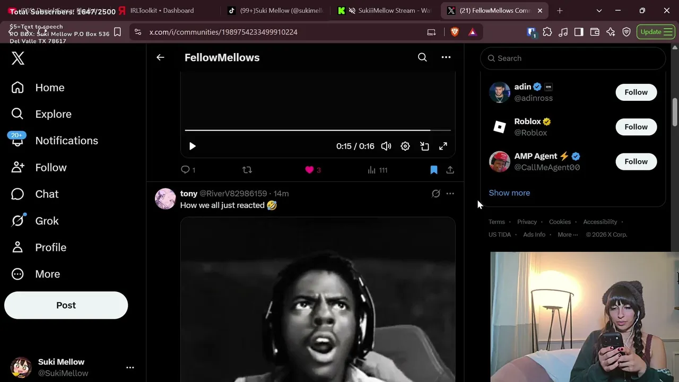The height and width of the screenshot is (382, 679).
Task: Toggle picture-in-picture for the video
Action: point(424,146)
